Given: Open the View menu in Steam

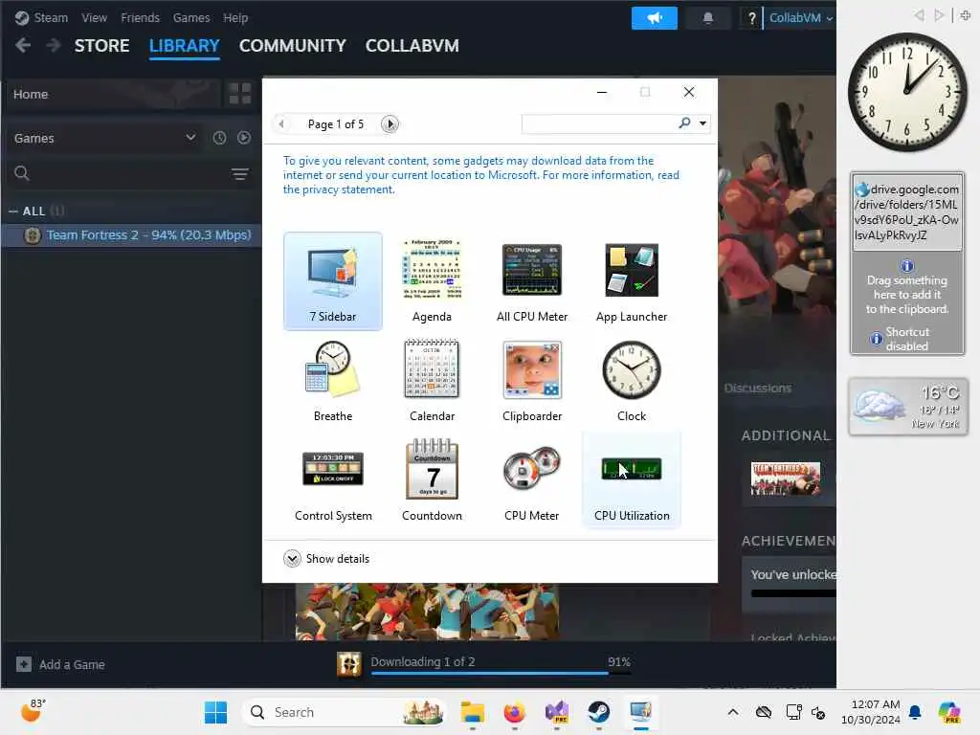Looking at the screenshot, I should click(x=95, y=17).
